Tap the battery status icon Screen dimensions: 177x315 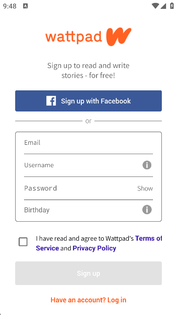172,5
